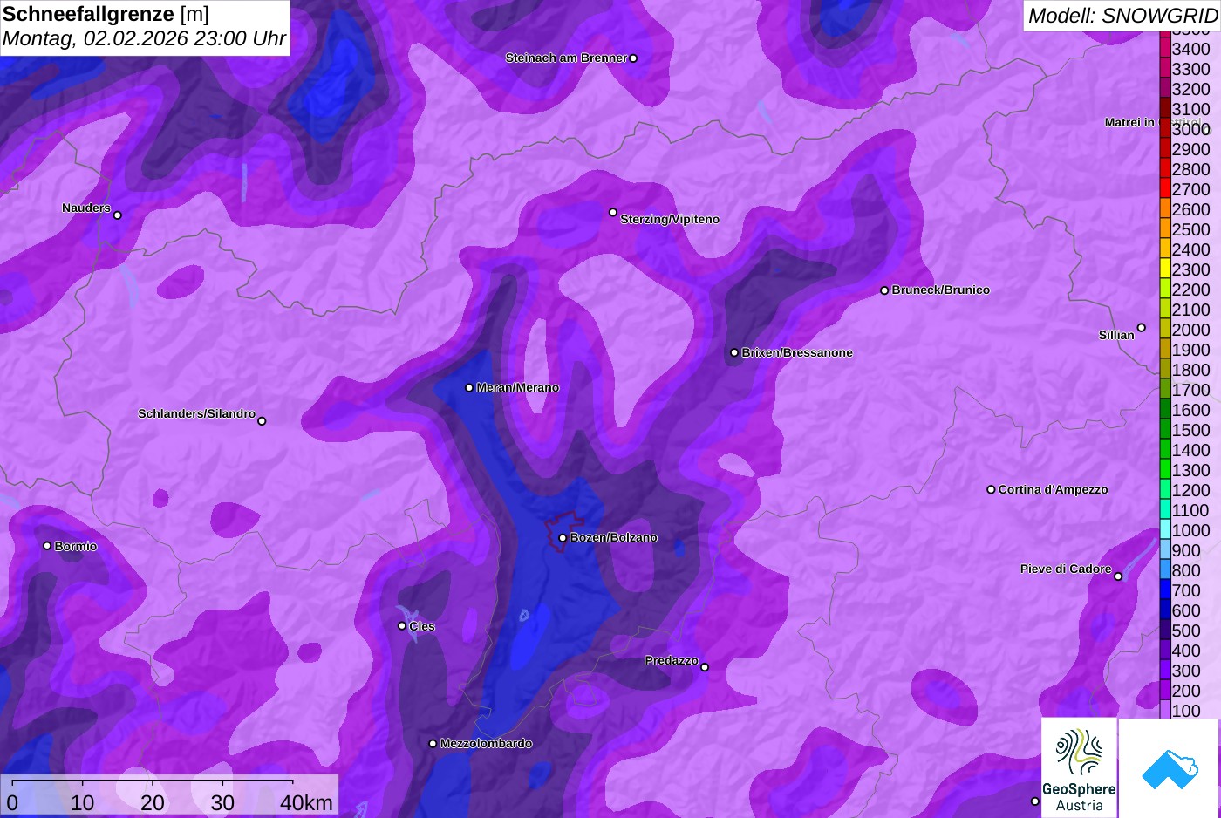Viewport: 1221px width, 818px height.
Task: Pick the Steinach am Brenner marker dot
Action: click(x=633, y=58)
